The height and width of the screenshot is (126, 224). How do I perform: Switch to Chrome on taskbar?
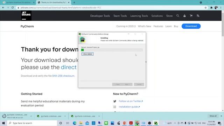coord(137,123)
